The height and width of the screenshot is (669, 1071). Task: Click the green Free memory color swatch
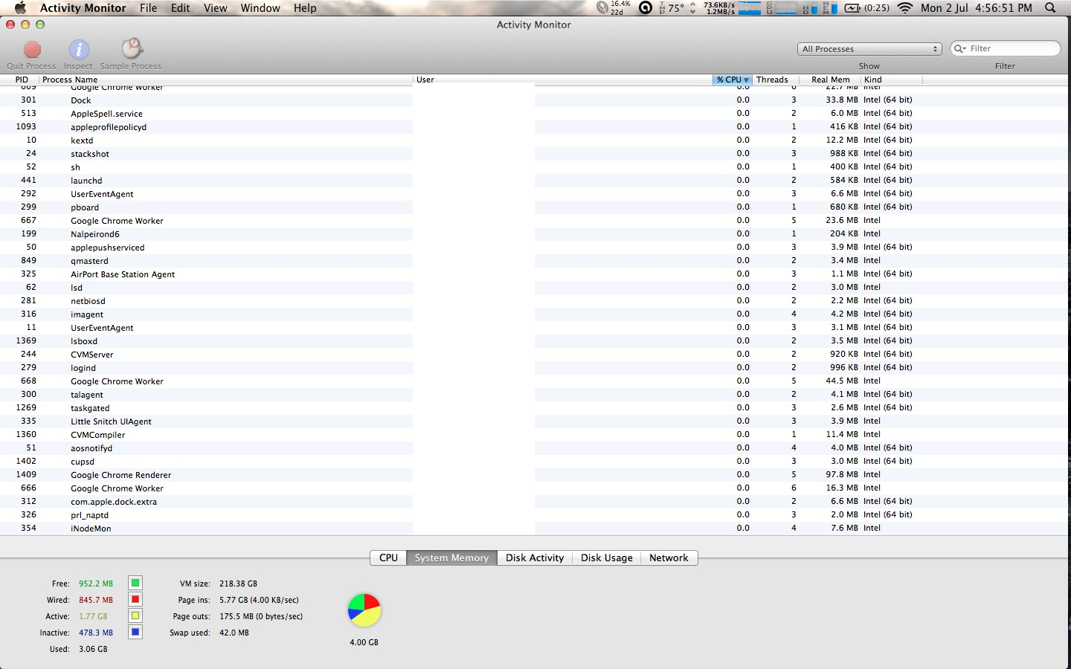(x=135, y=583)
